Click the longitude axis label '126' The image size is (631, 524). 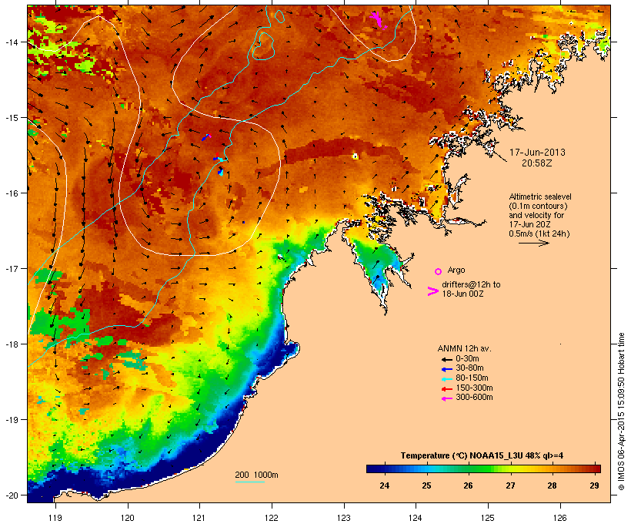pyautogui.click(x=559, y=518)
